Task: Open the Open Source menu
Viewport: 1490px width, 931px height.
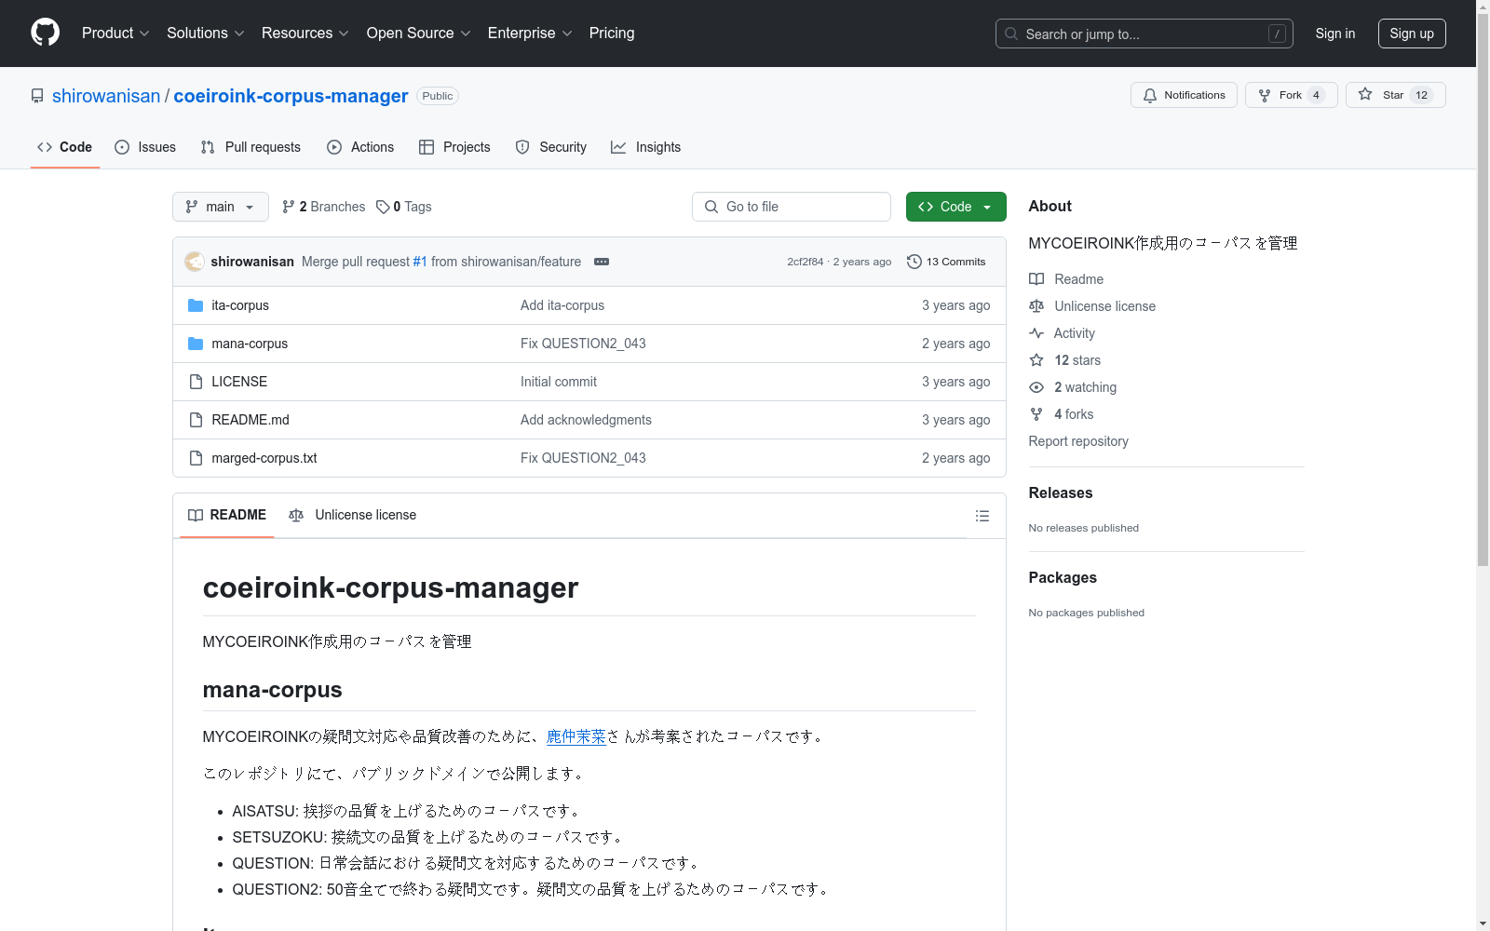Action: tap(418, 33)
